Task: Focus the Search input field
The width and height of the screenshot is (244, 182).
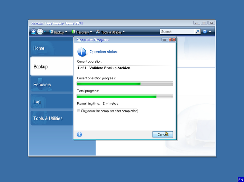Action: pyautogui.click(x=177, y=32)
